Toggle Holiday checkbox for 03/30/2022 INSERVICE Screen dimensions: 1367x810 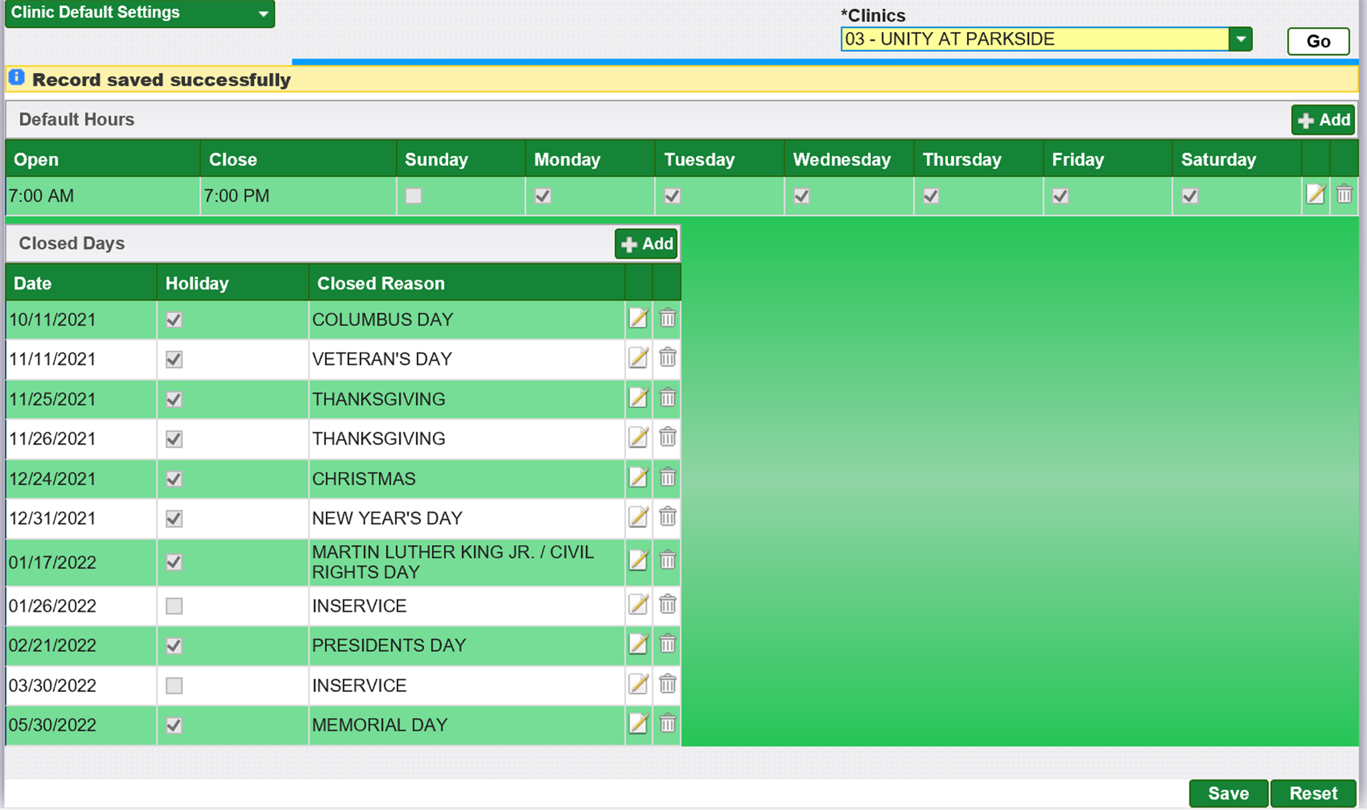[174, 685]
